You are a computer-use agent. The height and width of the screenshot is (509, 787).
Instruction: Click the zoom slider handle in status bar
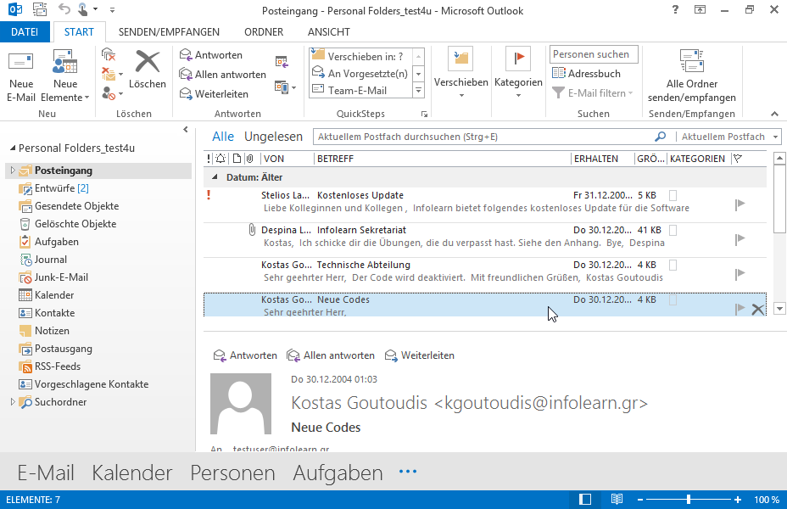pyautogui.click(x=689, y=500)
